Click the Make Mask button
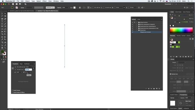The height and width of the screenshot is (110, 195). point(188,101)
